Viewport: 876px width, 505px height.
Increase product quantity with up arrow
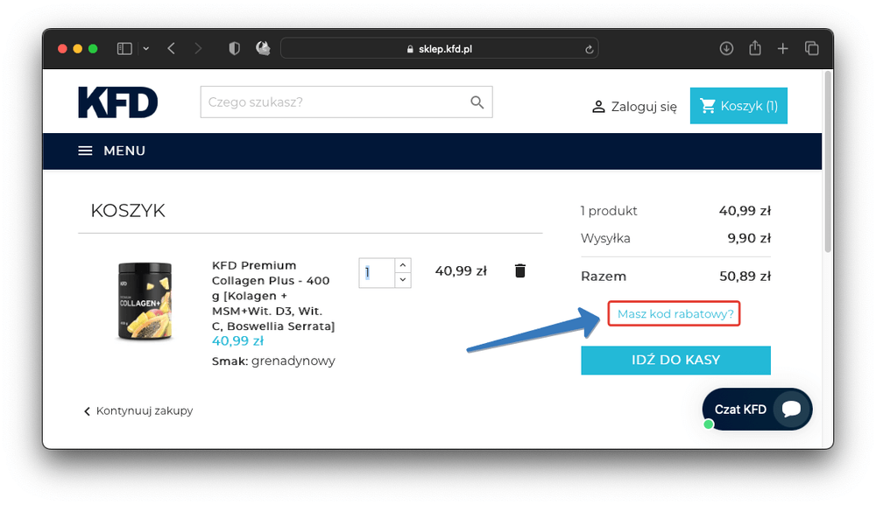pyautogui.click(x=402, y=264)
